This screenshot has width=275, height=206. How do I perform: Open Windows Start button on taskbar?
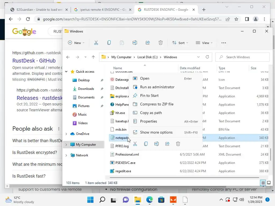90,200
